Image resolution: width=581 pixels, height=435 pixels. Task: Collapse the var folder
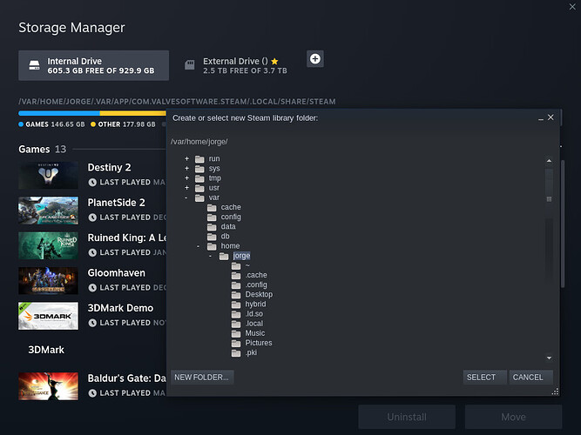pyautogui.click(x=186, y=197)
